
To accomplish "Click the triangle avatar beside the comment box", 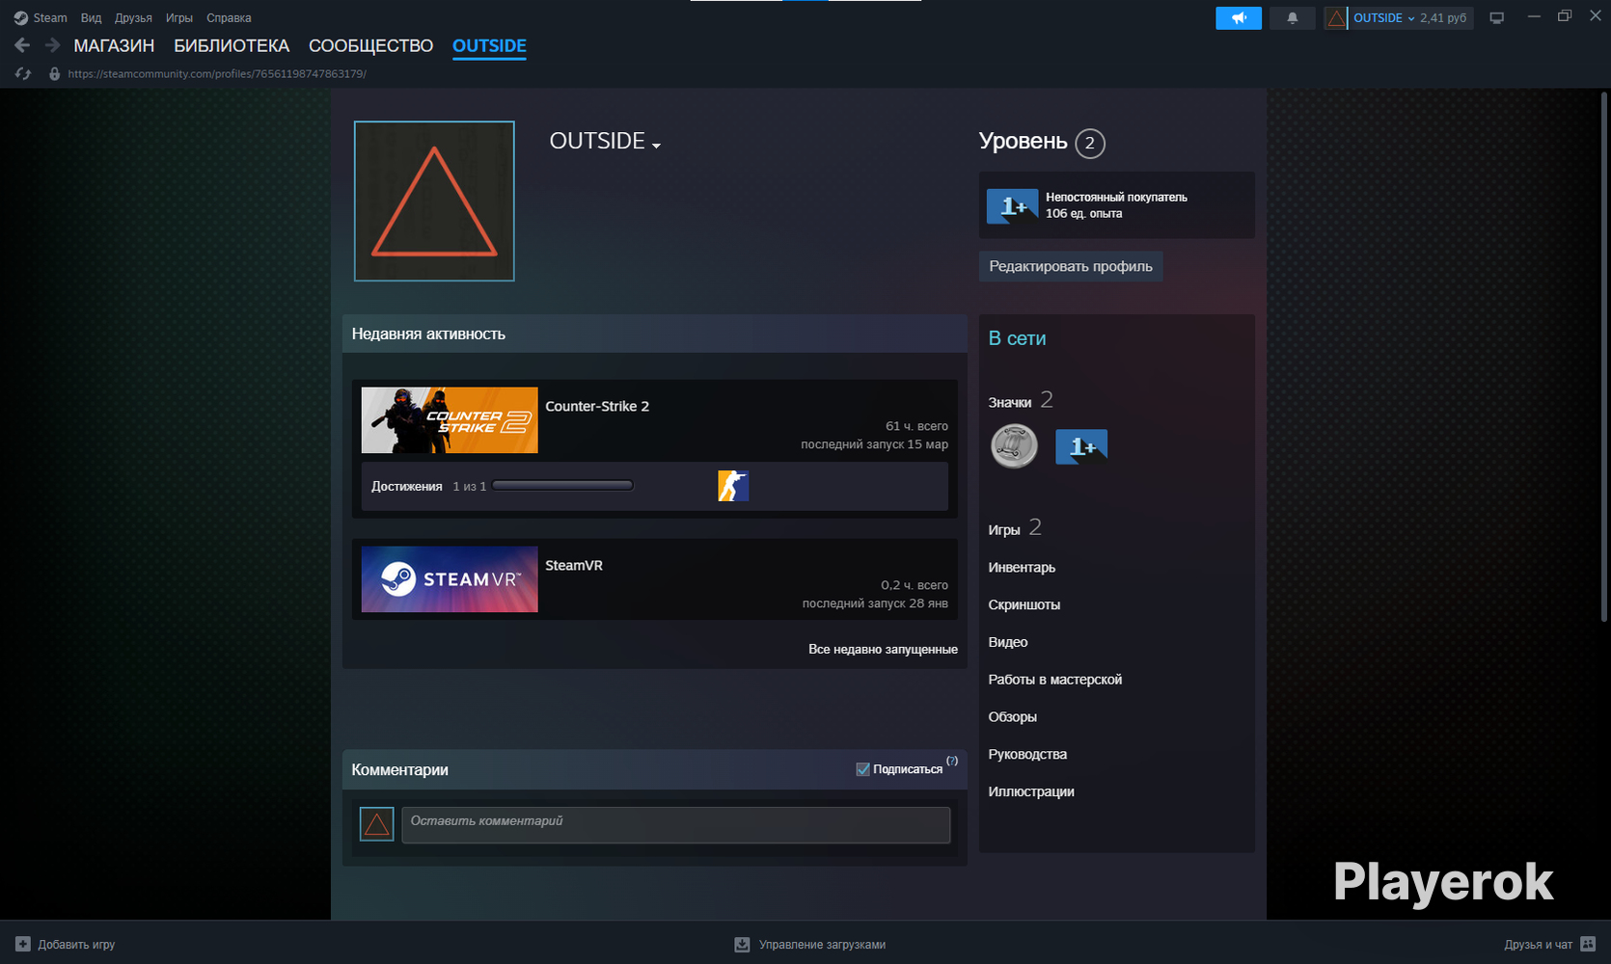I will click(376, 824).
